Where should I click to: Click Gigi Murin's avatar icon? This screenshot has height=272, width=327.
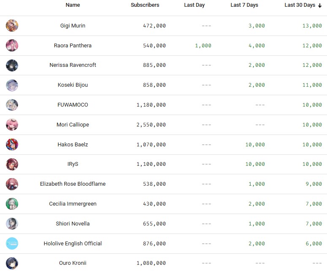coord(12,26)
